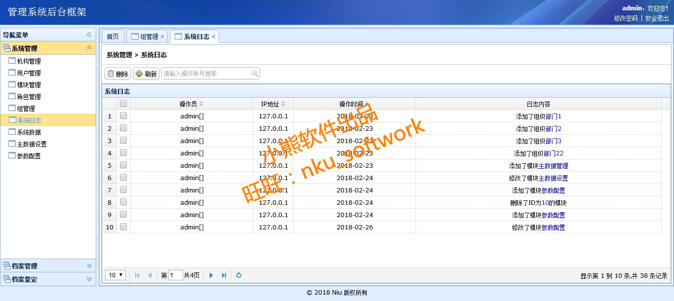Click the 安全退出 link
Image resolution: width=674 pixels, height=301 pixels.
(657, 18)
